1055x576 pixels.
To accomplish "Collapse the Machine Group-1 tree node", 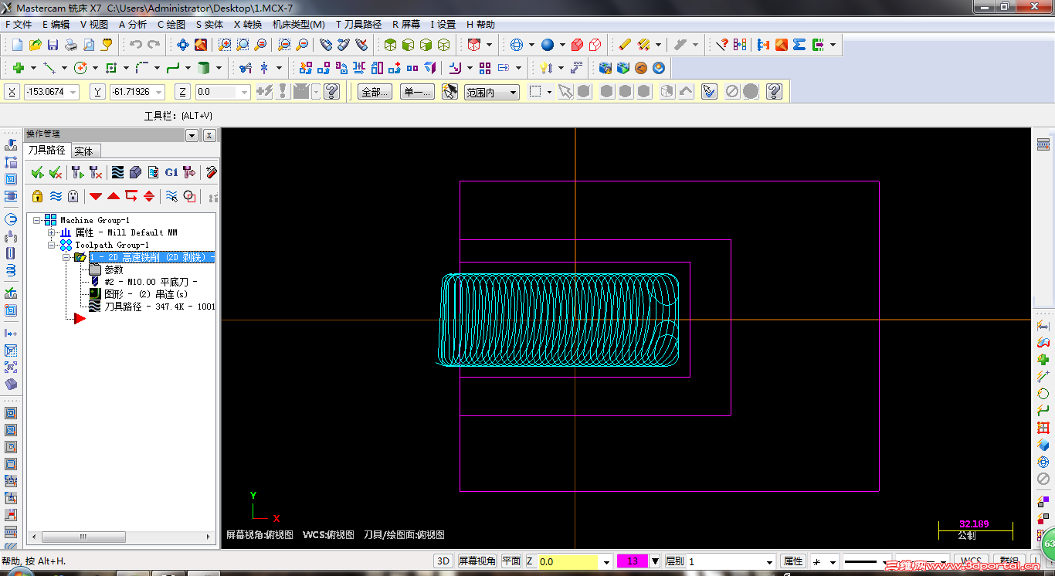I will click(36, 220).
